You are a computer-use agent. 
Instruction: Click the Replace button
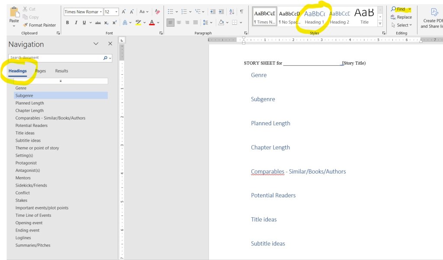(401, 17)
